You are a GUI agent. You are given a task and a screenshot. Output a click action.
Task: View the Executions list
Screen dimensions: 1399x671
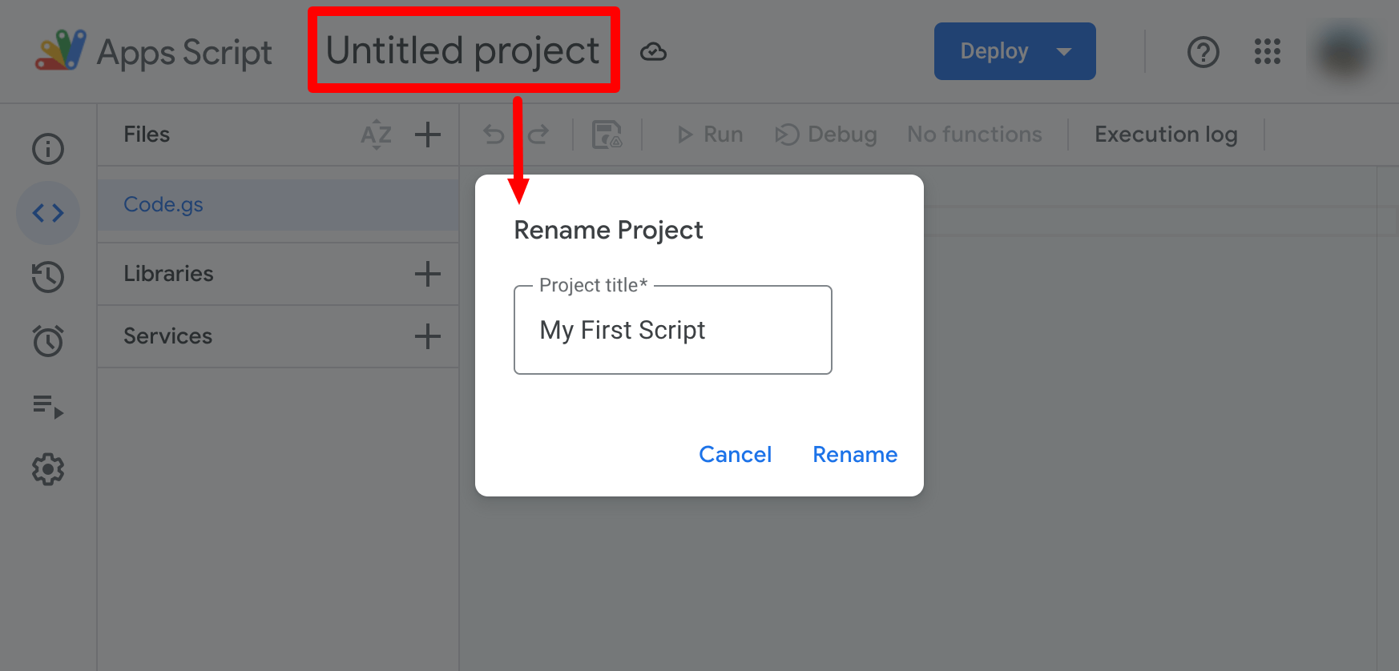coord(48,408)
